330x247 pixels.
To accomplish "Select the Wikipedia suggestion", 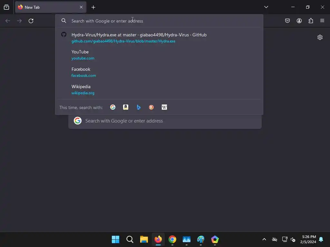I will tap(159, 90).
